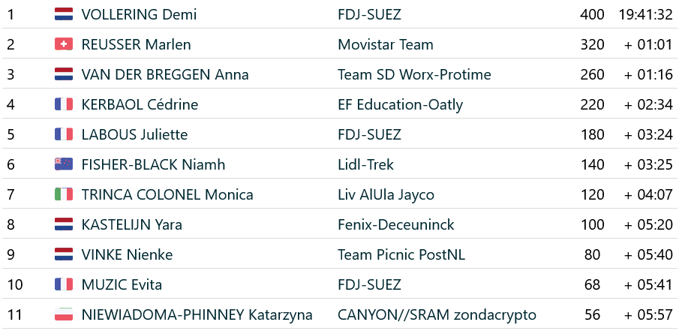Click the Swiss flag beside REUSSER Marlen
The image size is (685, 331).
[x=64, y=44]
